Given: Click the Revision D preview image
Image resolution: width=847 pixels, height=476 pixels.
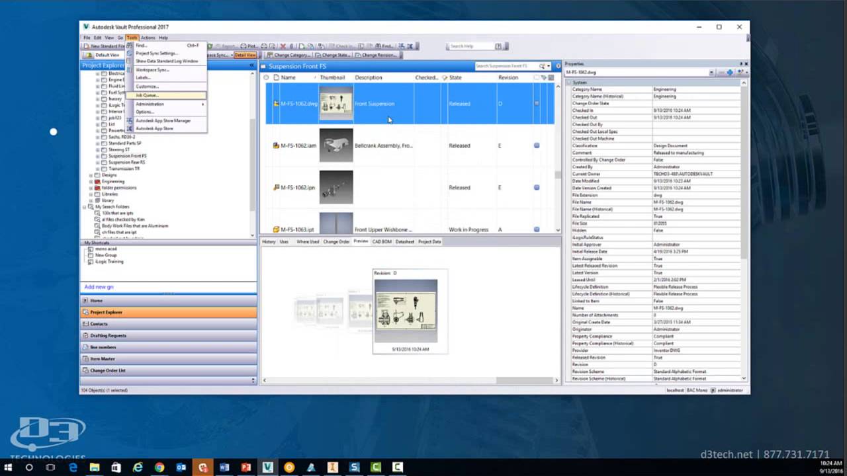Looking at the screenshot, I should [406, 311].
